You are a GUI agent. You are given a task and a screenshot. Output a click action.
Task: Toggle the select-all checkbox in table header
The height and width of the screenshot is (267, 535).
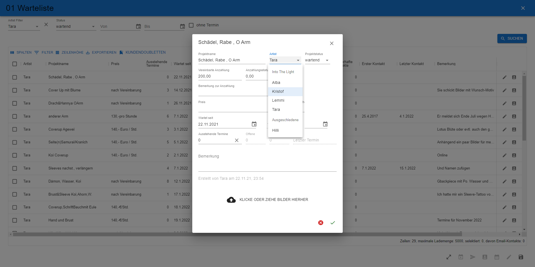(15, 64)
